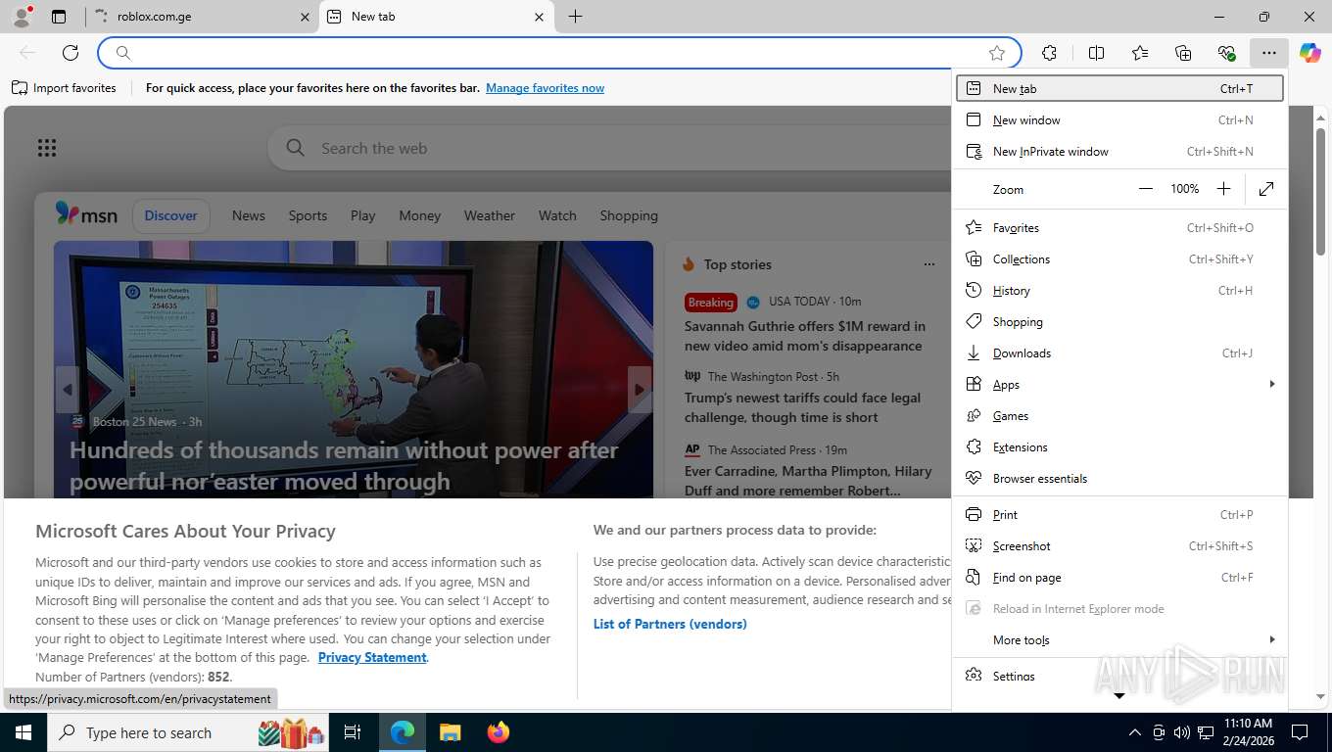Image resolution: width=1332 pixels, height=752 pixels.
Task: Open the Shopping tab on MSN
Action: [x=629, y=215]
